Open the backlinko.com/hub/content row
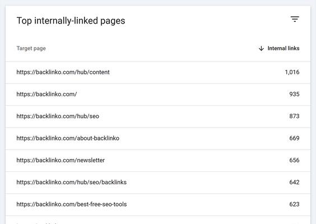 158,72
